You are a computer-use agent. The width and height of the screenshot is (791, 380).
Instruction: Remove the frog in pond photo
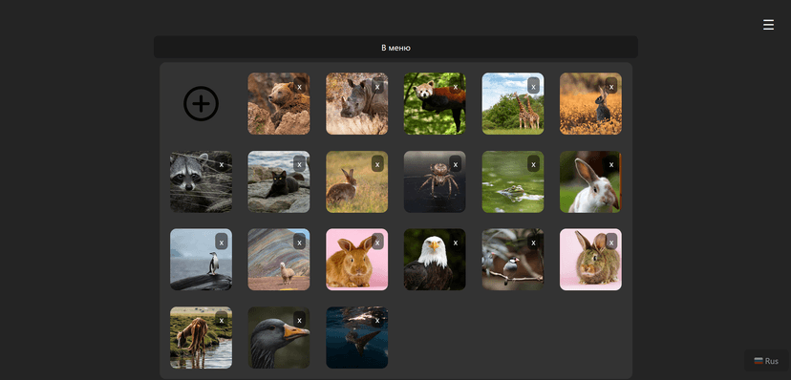533,164
